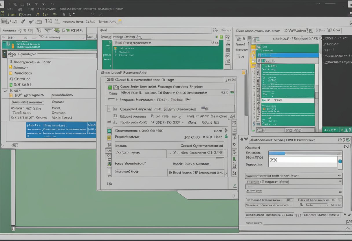Click the checkmark icon in the top toolbar

pyautogui.click(x=23, y=21)
